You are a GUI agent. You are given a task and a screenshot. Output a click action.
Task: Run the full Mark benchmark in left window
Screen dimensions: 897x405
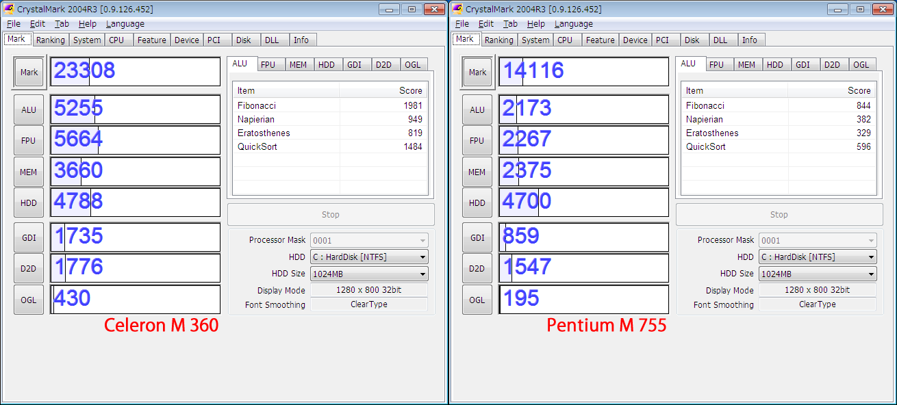(29, 72)
